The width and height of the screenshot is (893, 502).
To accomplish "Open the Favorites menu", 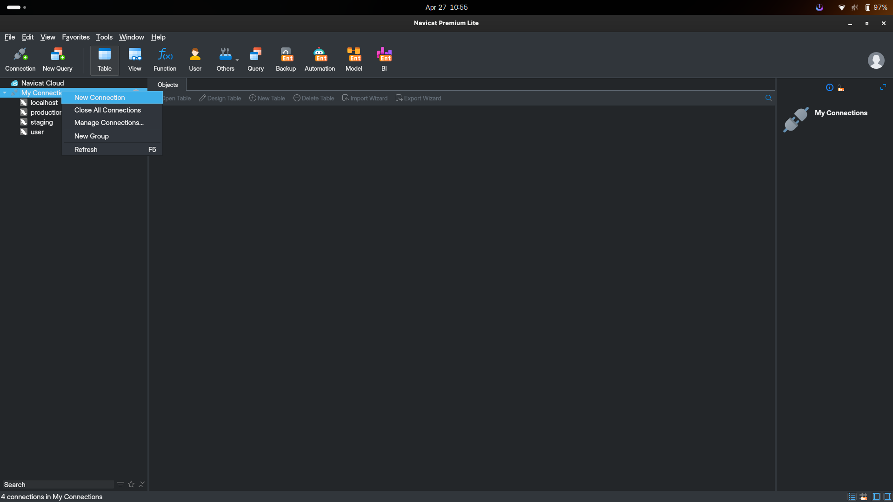I will point(76,37).
